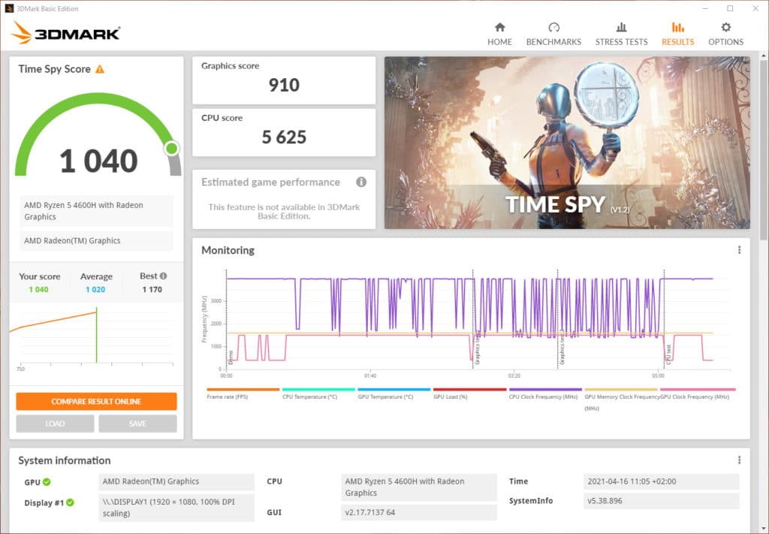Screen dimensions: 769x534
Task: Open the System information more-options menu
Action: coord(739,460)
